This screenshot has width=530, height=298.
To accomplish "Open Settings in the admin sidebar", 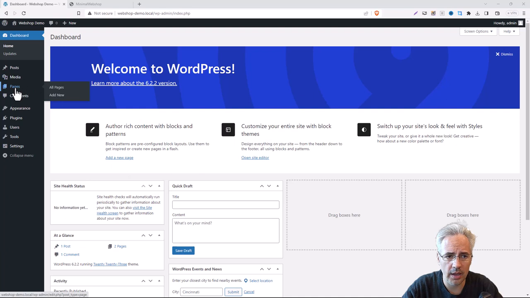I will click(17, 146).
